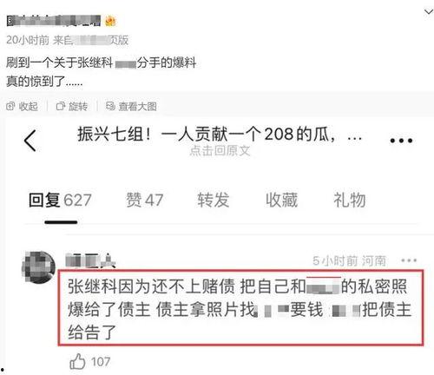Switch to the 赞 47 tab
This screenshot has width=434, height=375.
[x=145, y=200]
